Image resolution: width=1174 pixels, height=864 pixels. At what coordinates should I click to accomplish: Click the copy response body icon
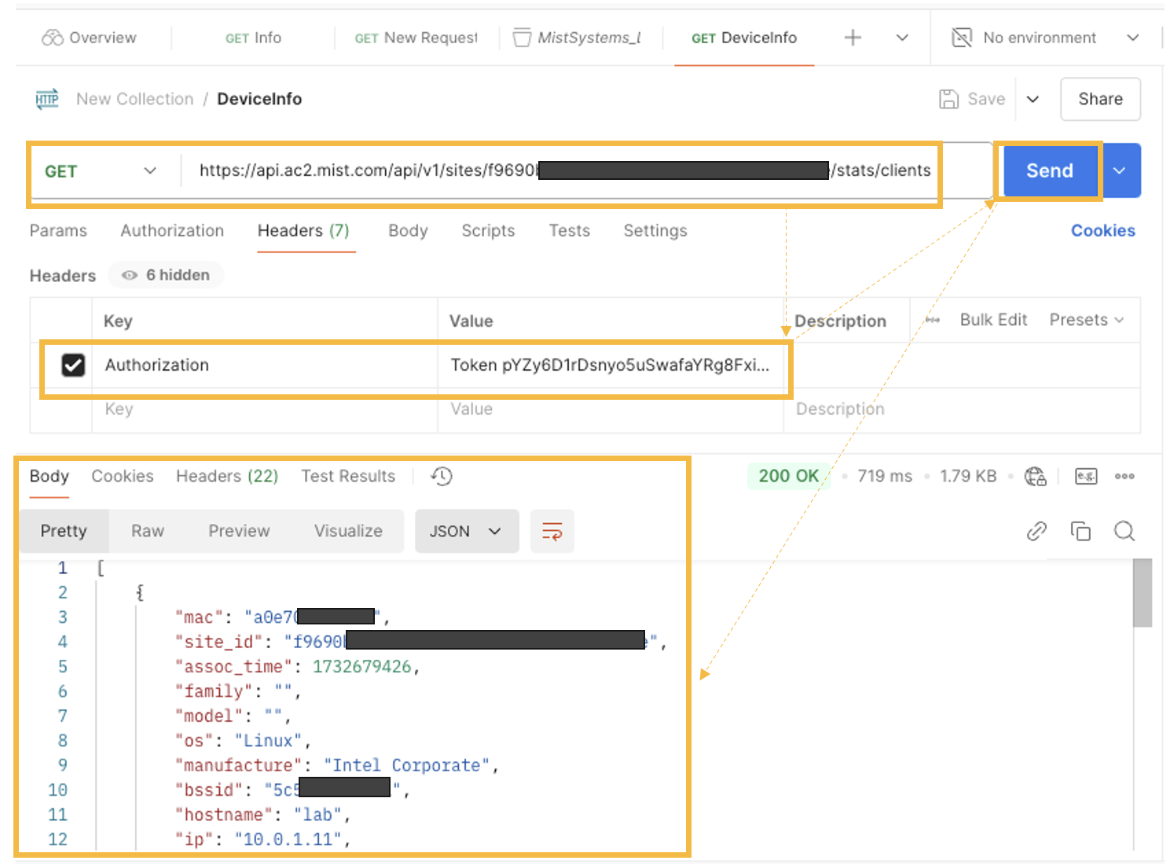1080,532
